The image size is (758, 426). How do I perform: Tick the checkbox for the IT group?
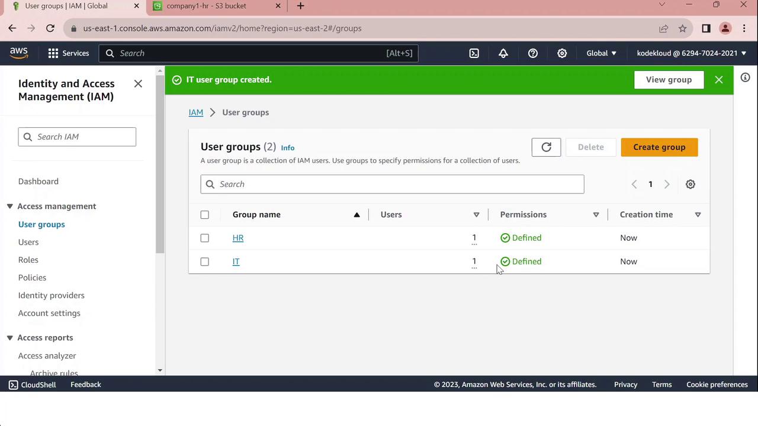coord(205,262)
